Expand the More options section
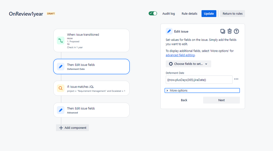Viewport: 273px width, 151px height. pyautogui.click(x=202, y=90)
